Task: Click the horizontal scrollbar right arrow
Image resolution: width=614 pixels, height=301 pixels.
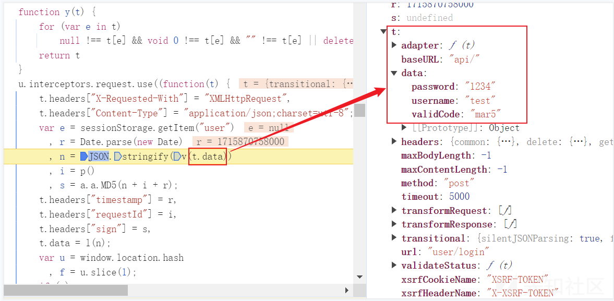Action: (x=346, y=290)
